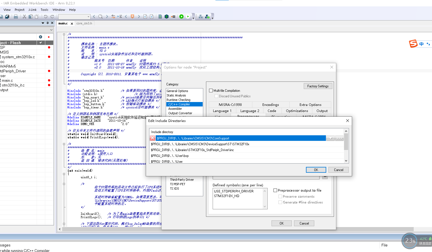The image size is (432, 252).
Task: Open the toolbar search combo box dropdown
Action: pyautogui.click(x=89, y=16)
